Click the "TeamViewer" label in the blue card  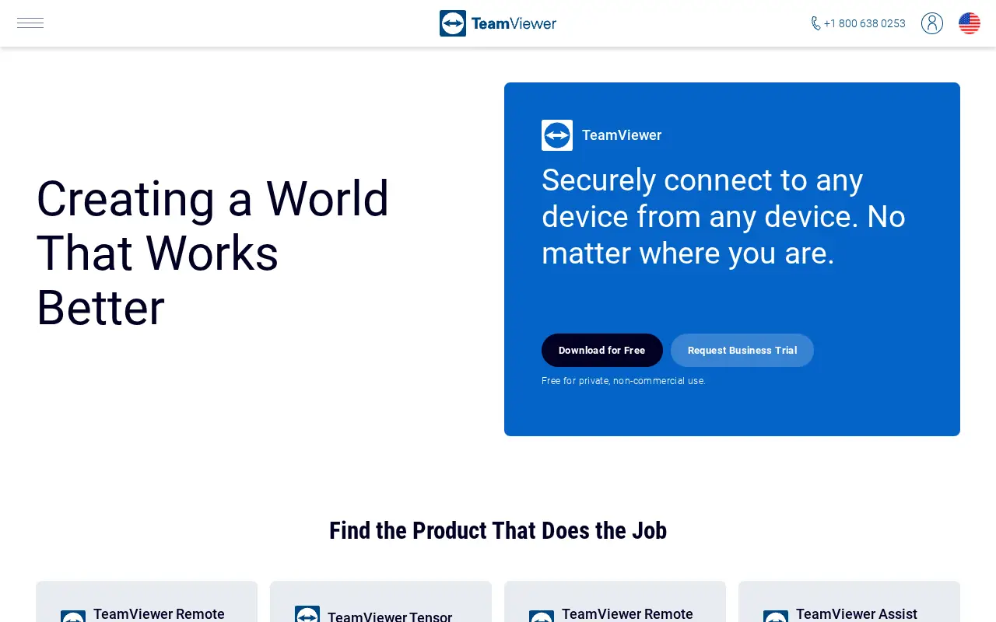[x=622, y=135]
